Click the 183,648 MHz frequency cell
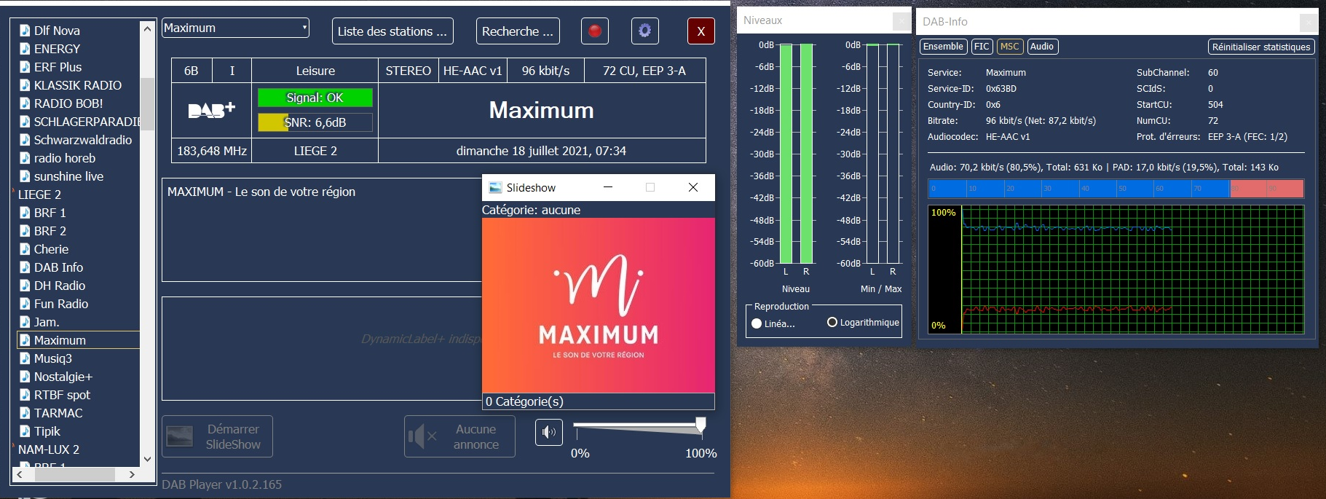Image resolution: width=1326 pixels, height=499 pixels. click(212, 151)
